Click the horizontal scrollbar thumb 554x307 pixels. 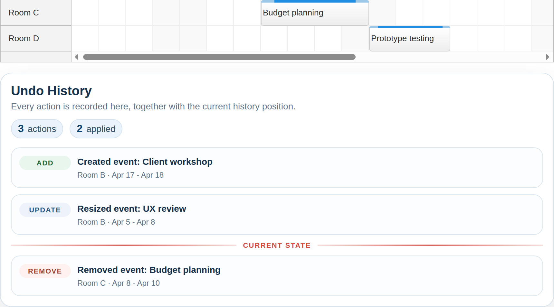(219, 57)
